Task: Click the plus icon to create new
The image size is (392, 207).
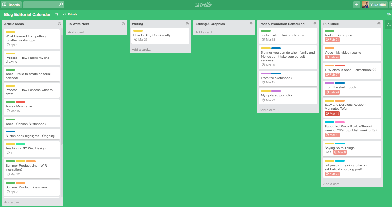Action: click(x=357, y=5)
